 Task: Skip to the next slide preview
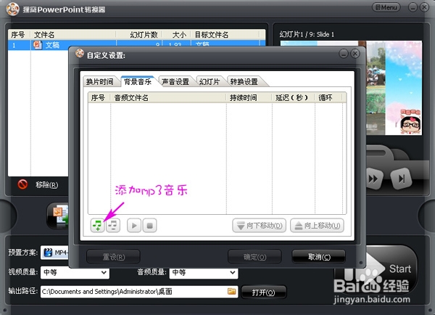coord(401,179)
